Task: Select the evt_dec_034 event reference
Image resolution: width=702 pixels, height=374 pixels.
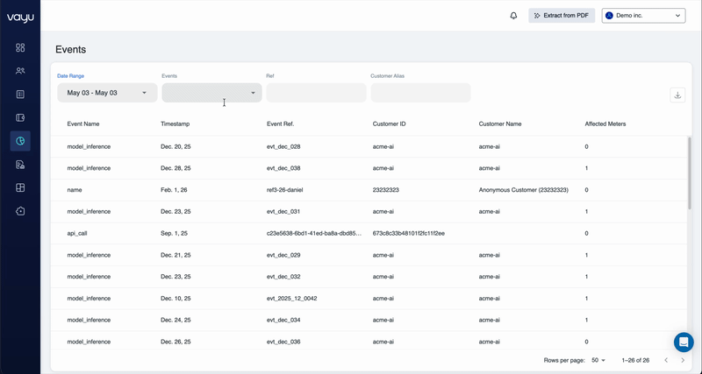Action: click(283, 320)
